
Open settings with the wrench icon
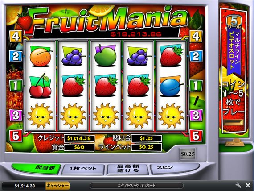tap(238, 185)
